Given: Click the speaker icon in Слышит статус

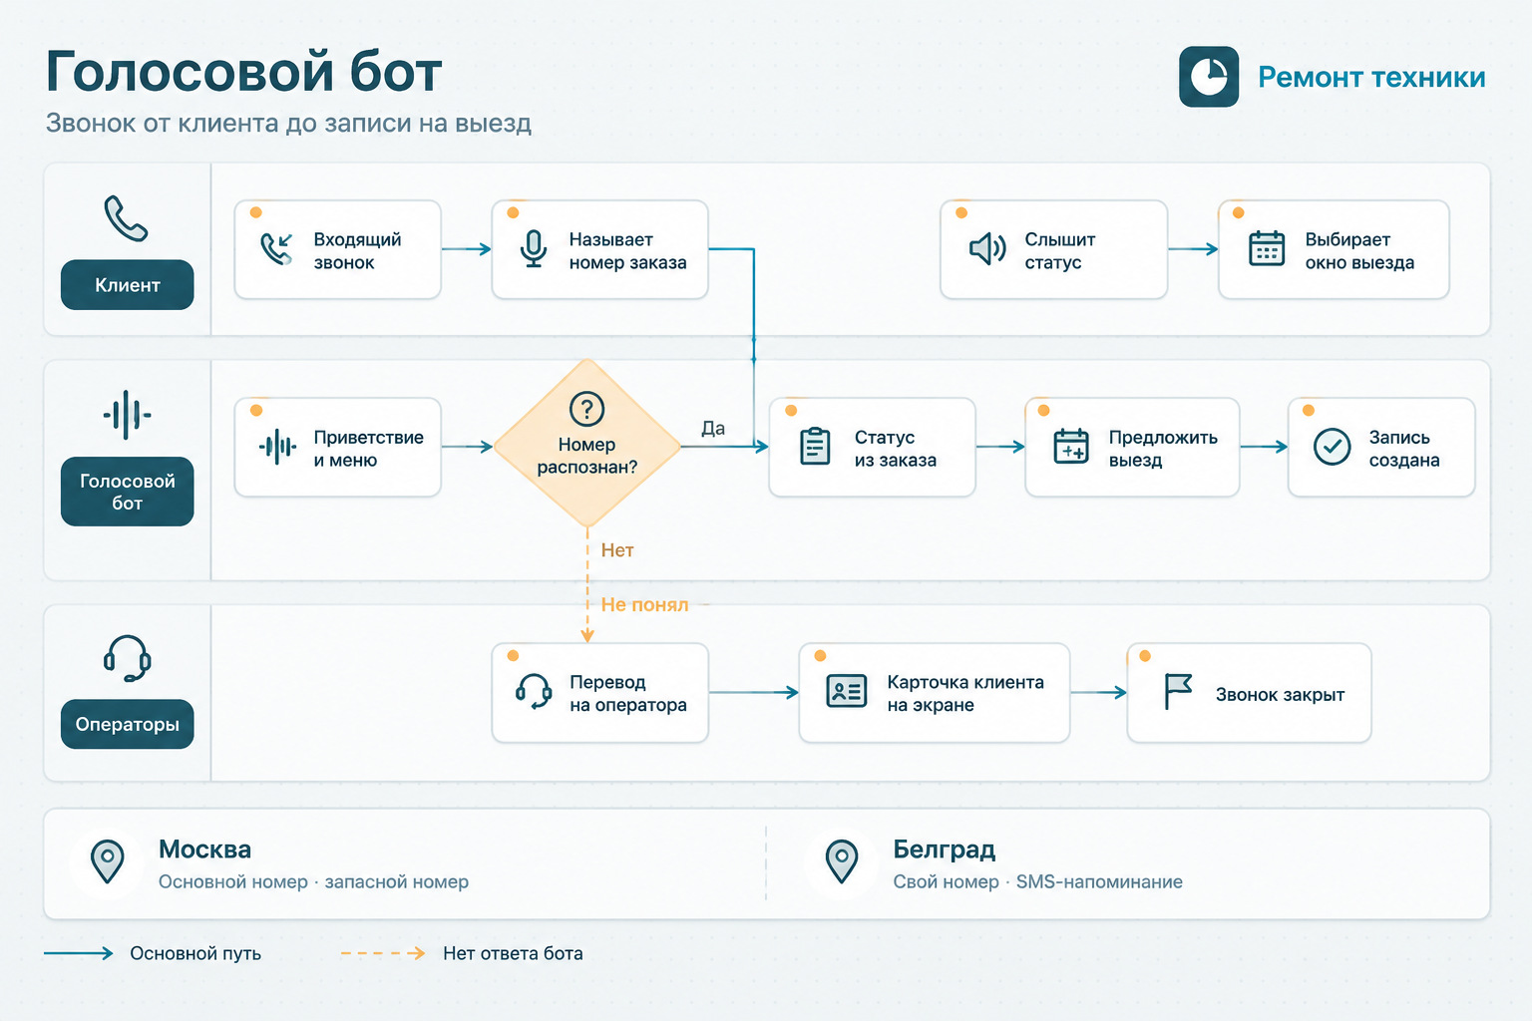Looking at the screenshot, I should click(x=987, y=249).
